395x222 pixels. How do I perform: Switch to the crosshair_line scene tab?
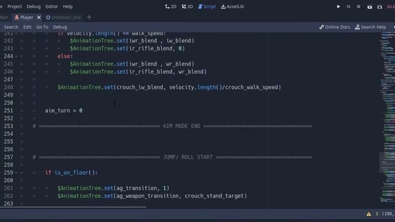pyautogui.click(x=64, y=17)
